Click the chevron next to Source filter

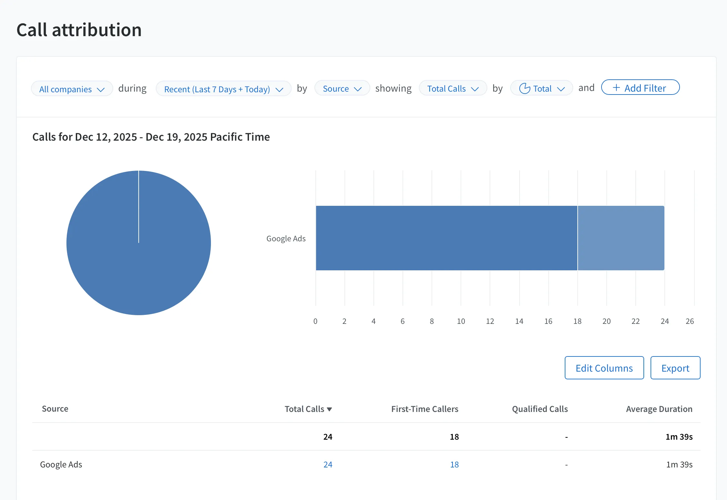click(358, 89)
